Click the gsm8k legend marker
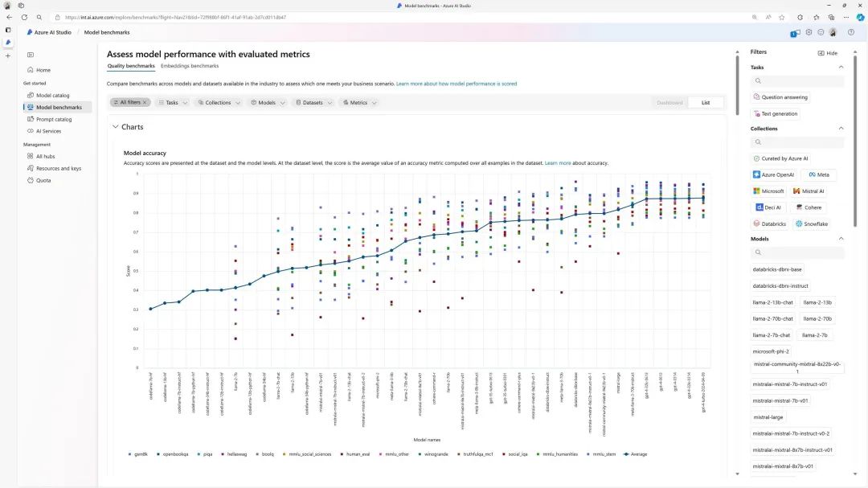The height and width of the screenshot is (488, 868). coord(129,454)
